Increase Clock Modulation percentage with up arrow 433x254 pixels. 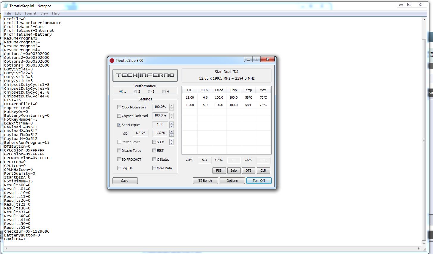[x=171, y=105]
